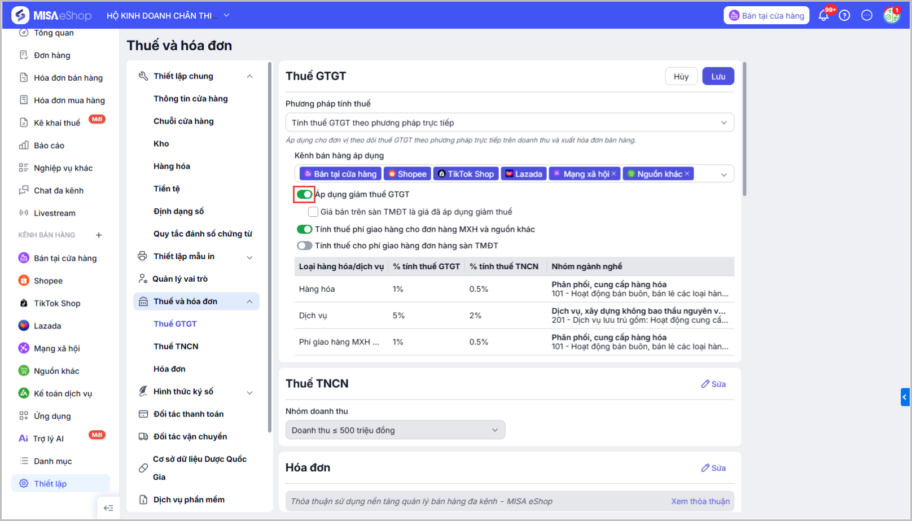
Task: Collapse the left sidebar arrow icon
Action: tap(108, 508)
